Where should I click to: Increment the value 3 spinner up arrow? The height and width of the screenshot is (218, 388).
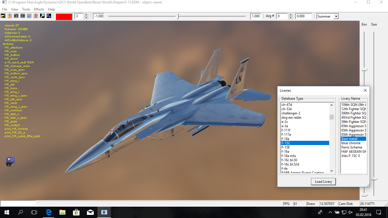86,15
